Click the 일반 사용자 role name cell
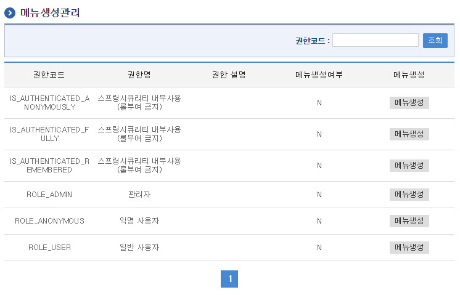The height and width of the screenshot is (295, 460). point(139,248)
